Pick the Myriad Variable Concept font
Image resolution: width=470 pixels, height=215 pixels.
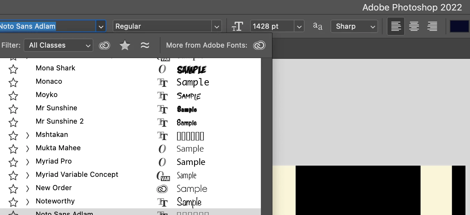[77, 174]
